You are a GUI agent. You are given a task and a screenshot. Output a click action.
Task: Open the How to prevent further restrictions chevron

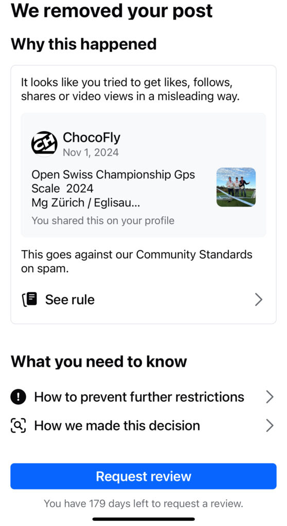[270, 397]
